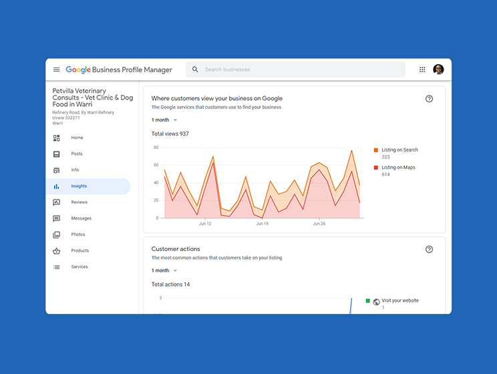Click the Services list icon
The image size is (497, 374).
tap(56, 267)
